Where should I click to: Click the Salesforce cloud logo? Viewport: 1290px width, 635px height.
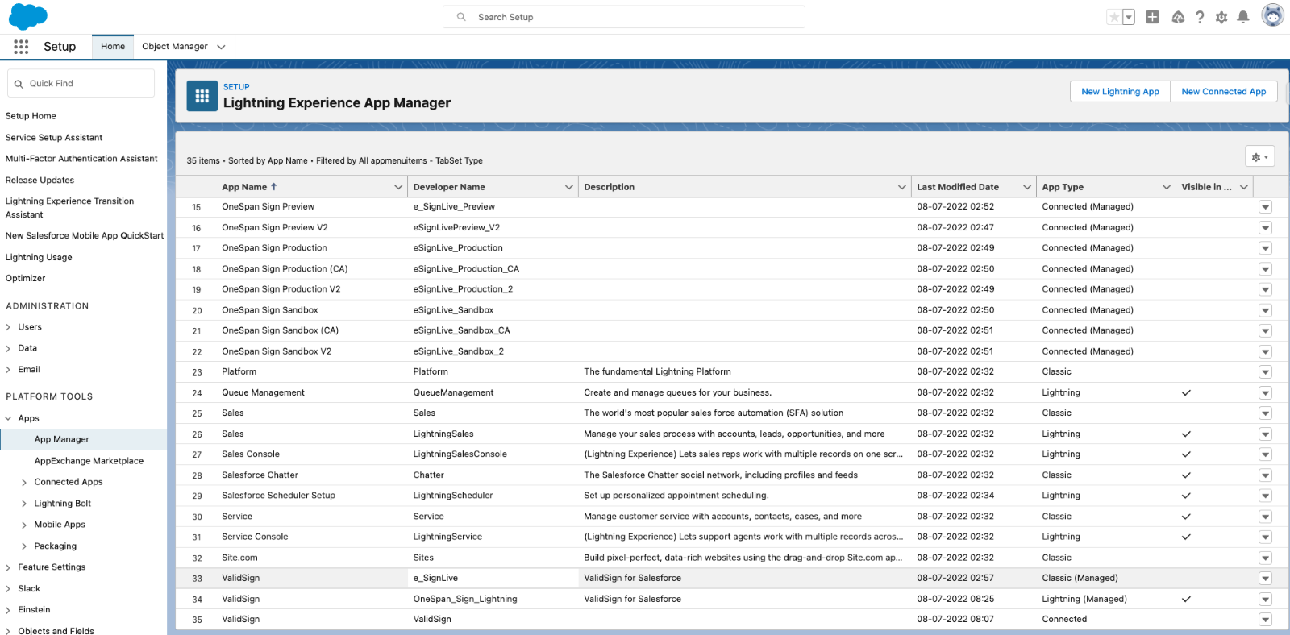point(28,16)
